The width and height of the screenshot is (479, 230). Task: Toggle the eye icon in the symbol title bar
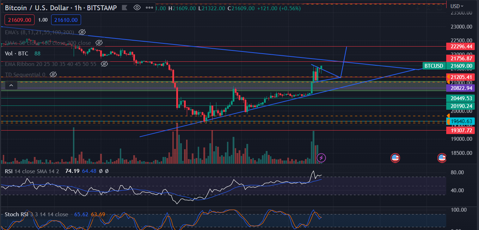tap(137, 7)
